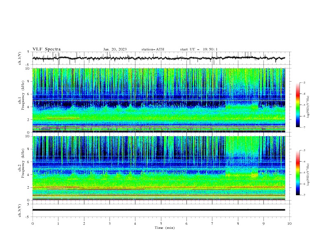The width and height of the screenshot is (326, 251).
Task: Click the "start UT = 19:50: 1" text
Action: click(199, 49)
